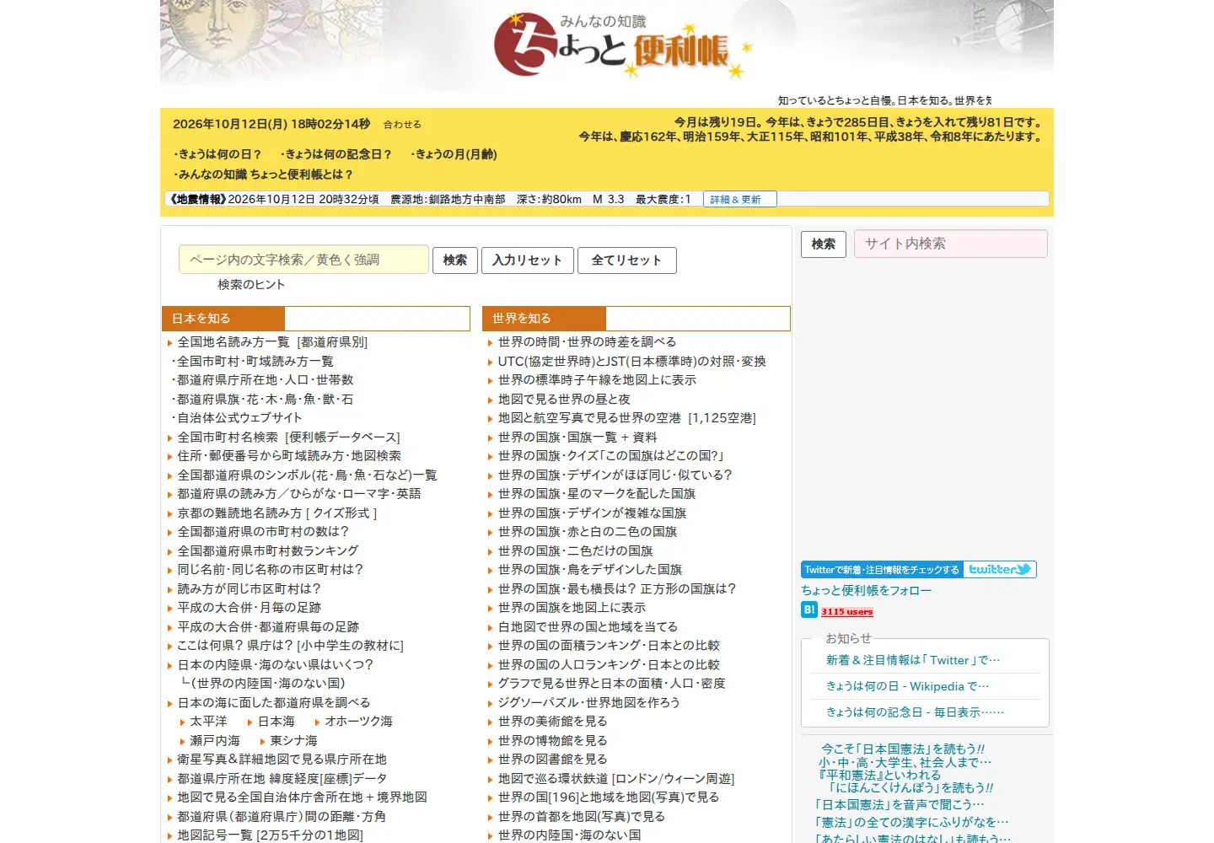Click the 詳細＆更新 earthquake info button
This screenshot has width=1214, height=843.
739,199
